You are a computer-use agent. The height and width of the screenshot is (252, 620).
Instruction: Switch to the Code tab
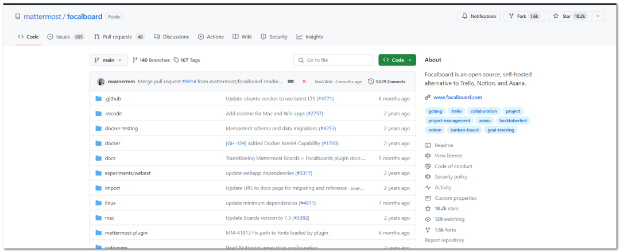28,37
